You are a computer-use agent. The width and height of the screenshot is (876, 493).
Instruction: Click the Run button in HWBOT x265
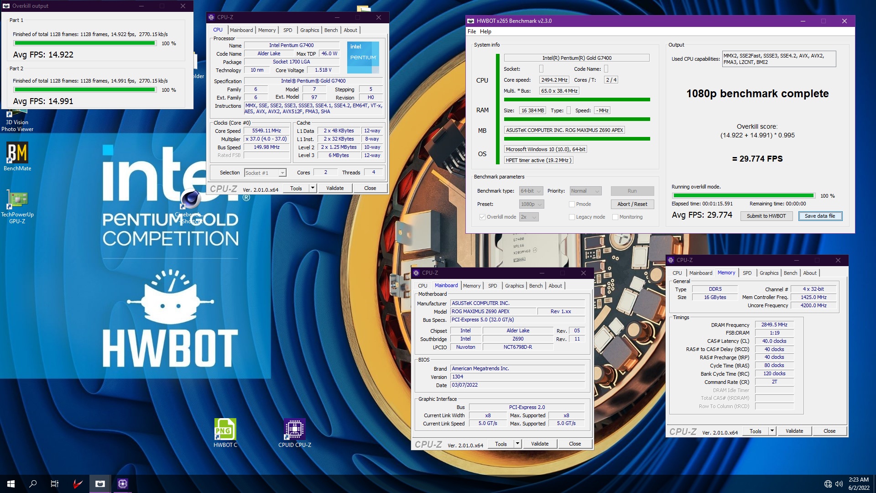632,191
